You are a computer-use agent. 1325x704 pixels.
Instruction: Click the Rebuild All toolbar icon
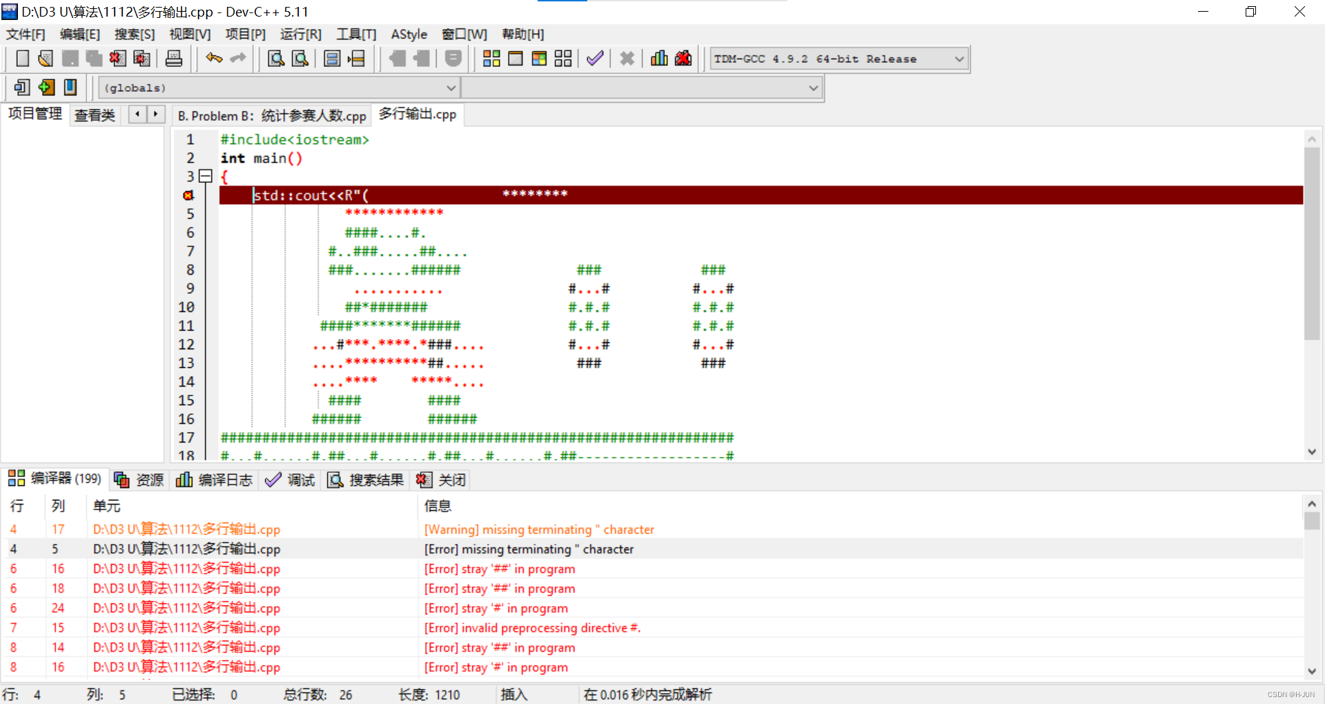562,59
